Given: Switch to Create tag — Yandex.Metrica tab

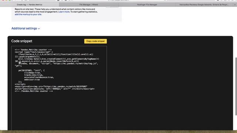Looking at the screenshot, I should point(30,5).
